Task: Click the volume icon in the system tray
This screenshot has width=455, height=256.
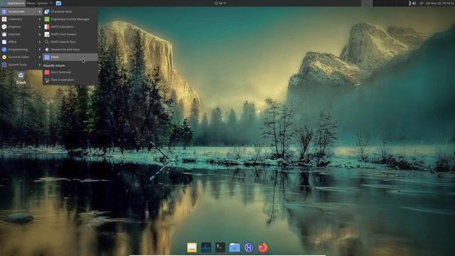Action: (414, 3)
